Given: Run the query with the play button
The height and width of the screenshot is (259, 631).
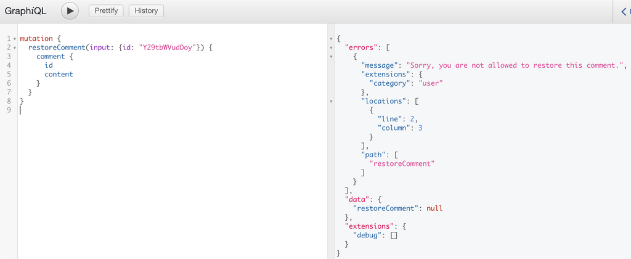Looking at the screenshot, I should [x=70, y=11].
